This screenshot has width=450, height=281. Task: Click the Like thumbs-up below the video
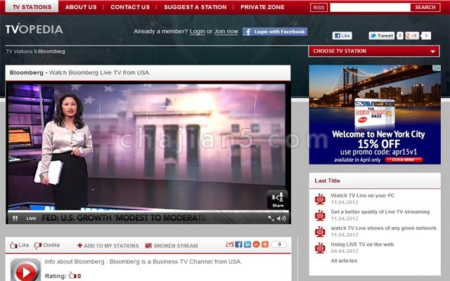point(19,245)
